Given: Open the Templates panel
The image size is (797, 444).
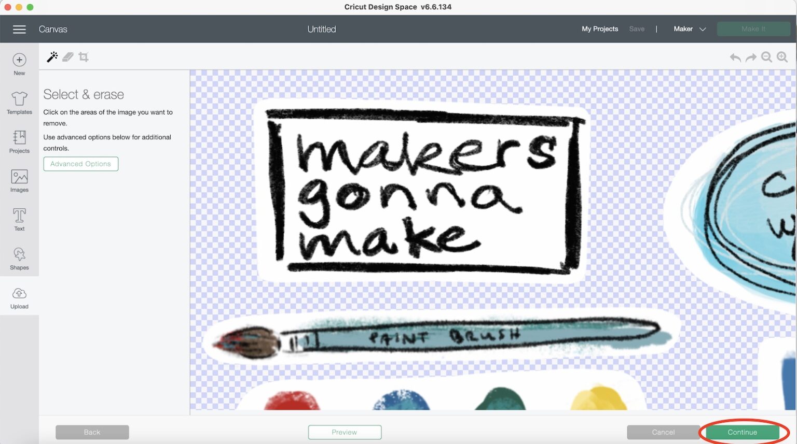Looking at the screenshot, I should point(19,103).
